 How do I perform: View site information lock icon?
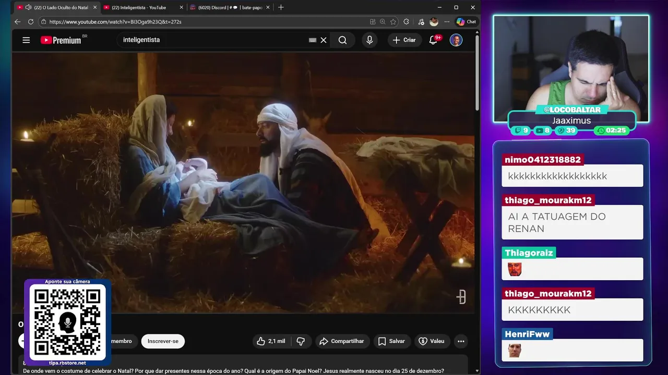(44, 22)
